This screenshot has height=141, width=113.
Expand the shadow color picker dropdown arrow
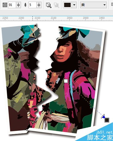(x=74, y=5)
